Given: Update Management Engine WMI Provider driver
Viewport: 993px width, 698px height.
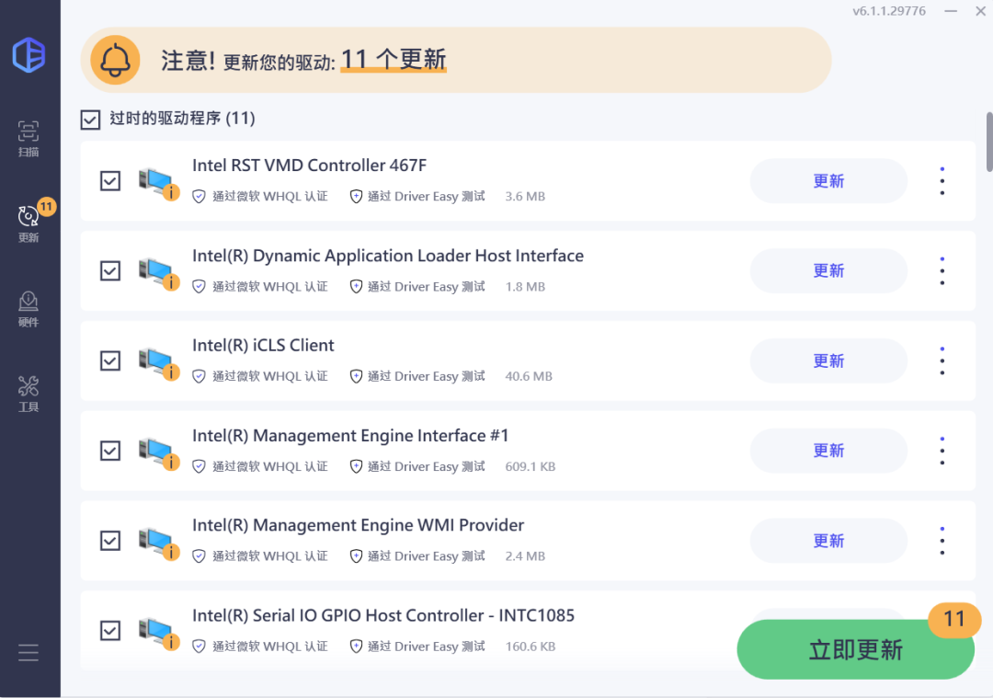Looking at the screenshot, I should (828, 541).
